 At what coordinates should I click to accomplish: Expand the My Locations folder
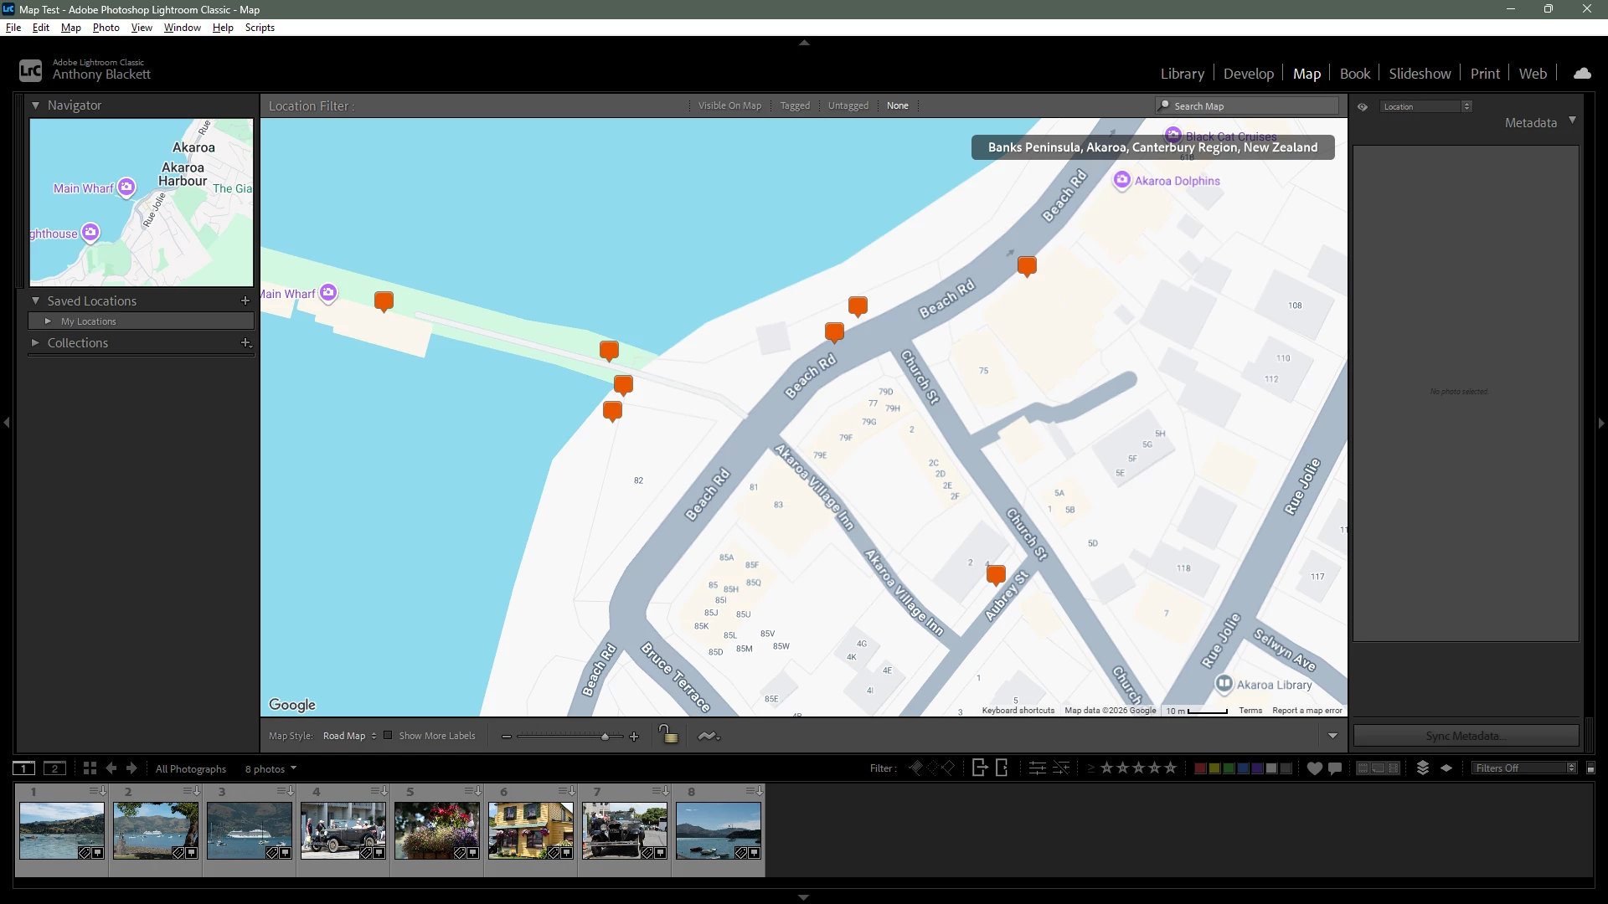coord(48,321)
